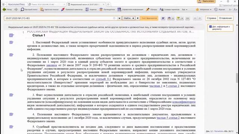239x134 pixels.
Task: Expand the print options dropdown arrow
Action: coord(173,18)
